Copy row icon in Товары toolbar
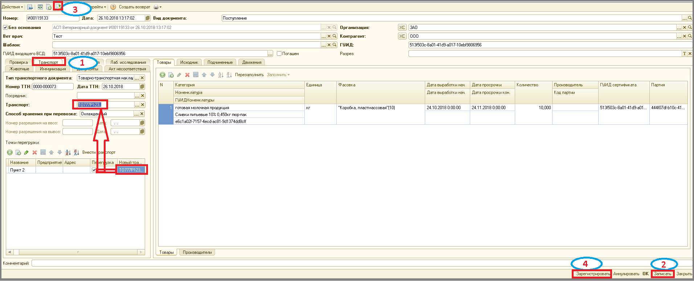 tap(171, 75)
